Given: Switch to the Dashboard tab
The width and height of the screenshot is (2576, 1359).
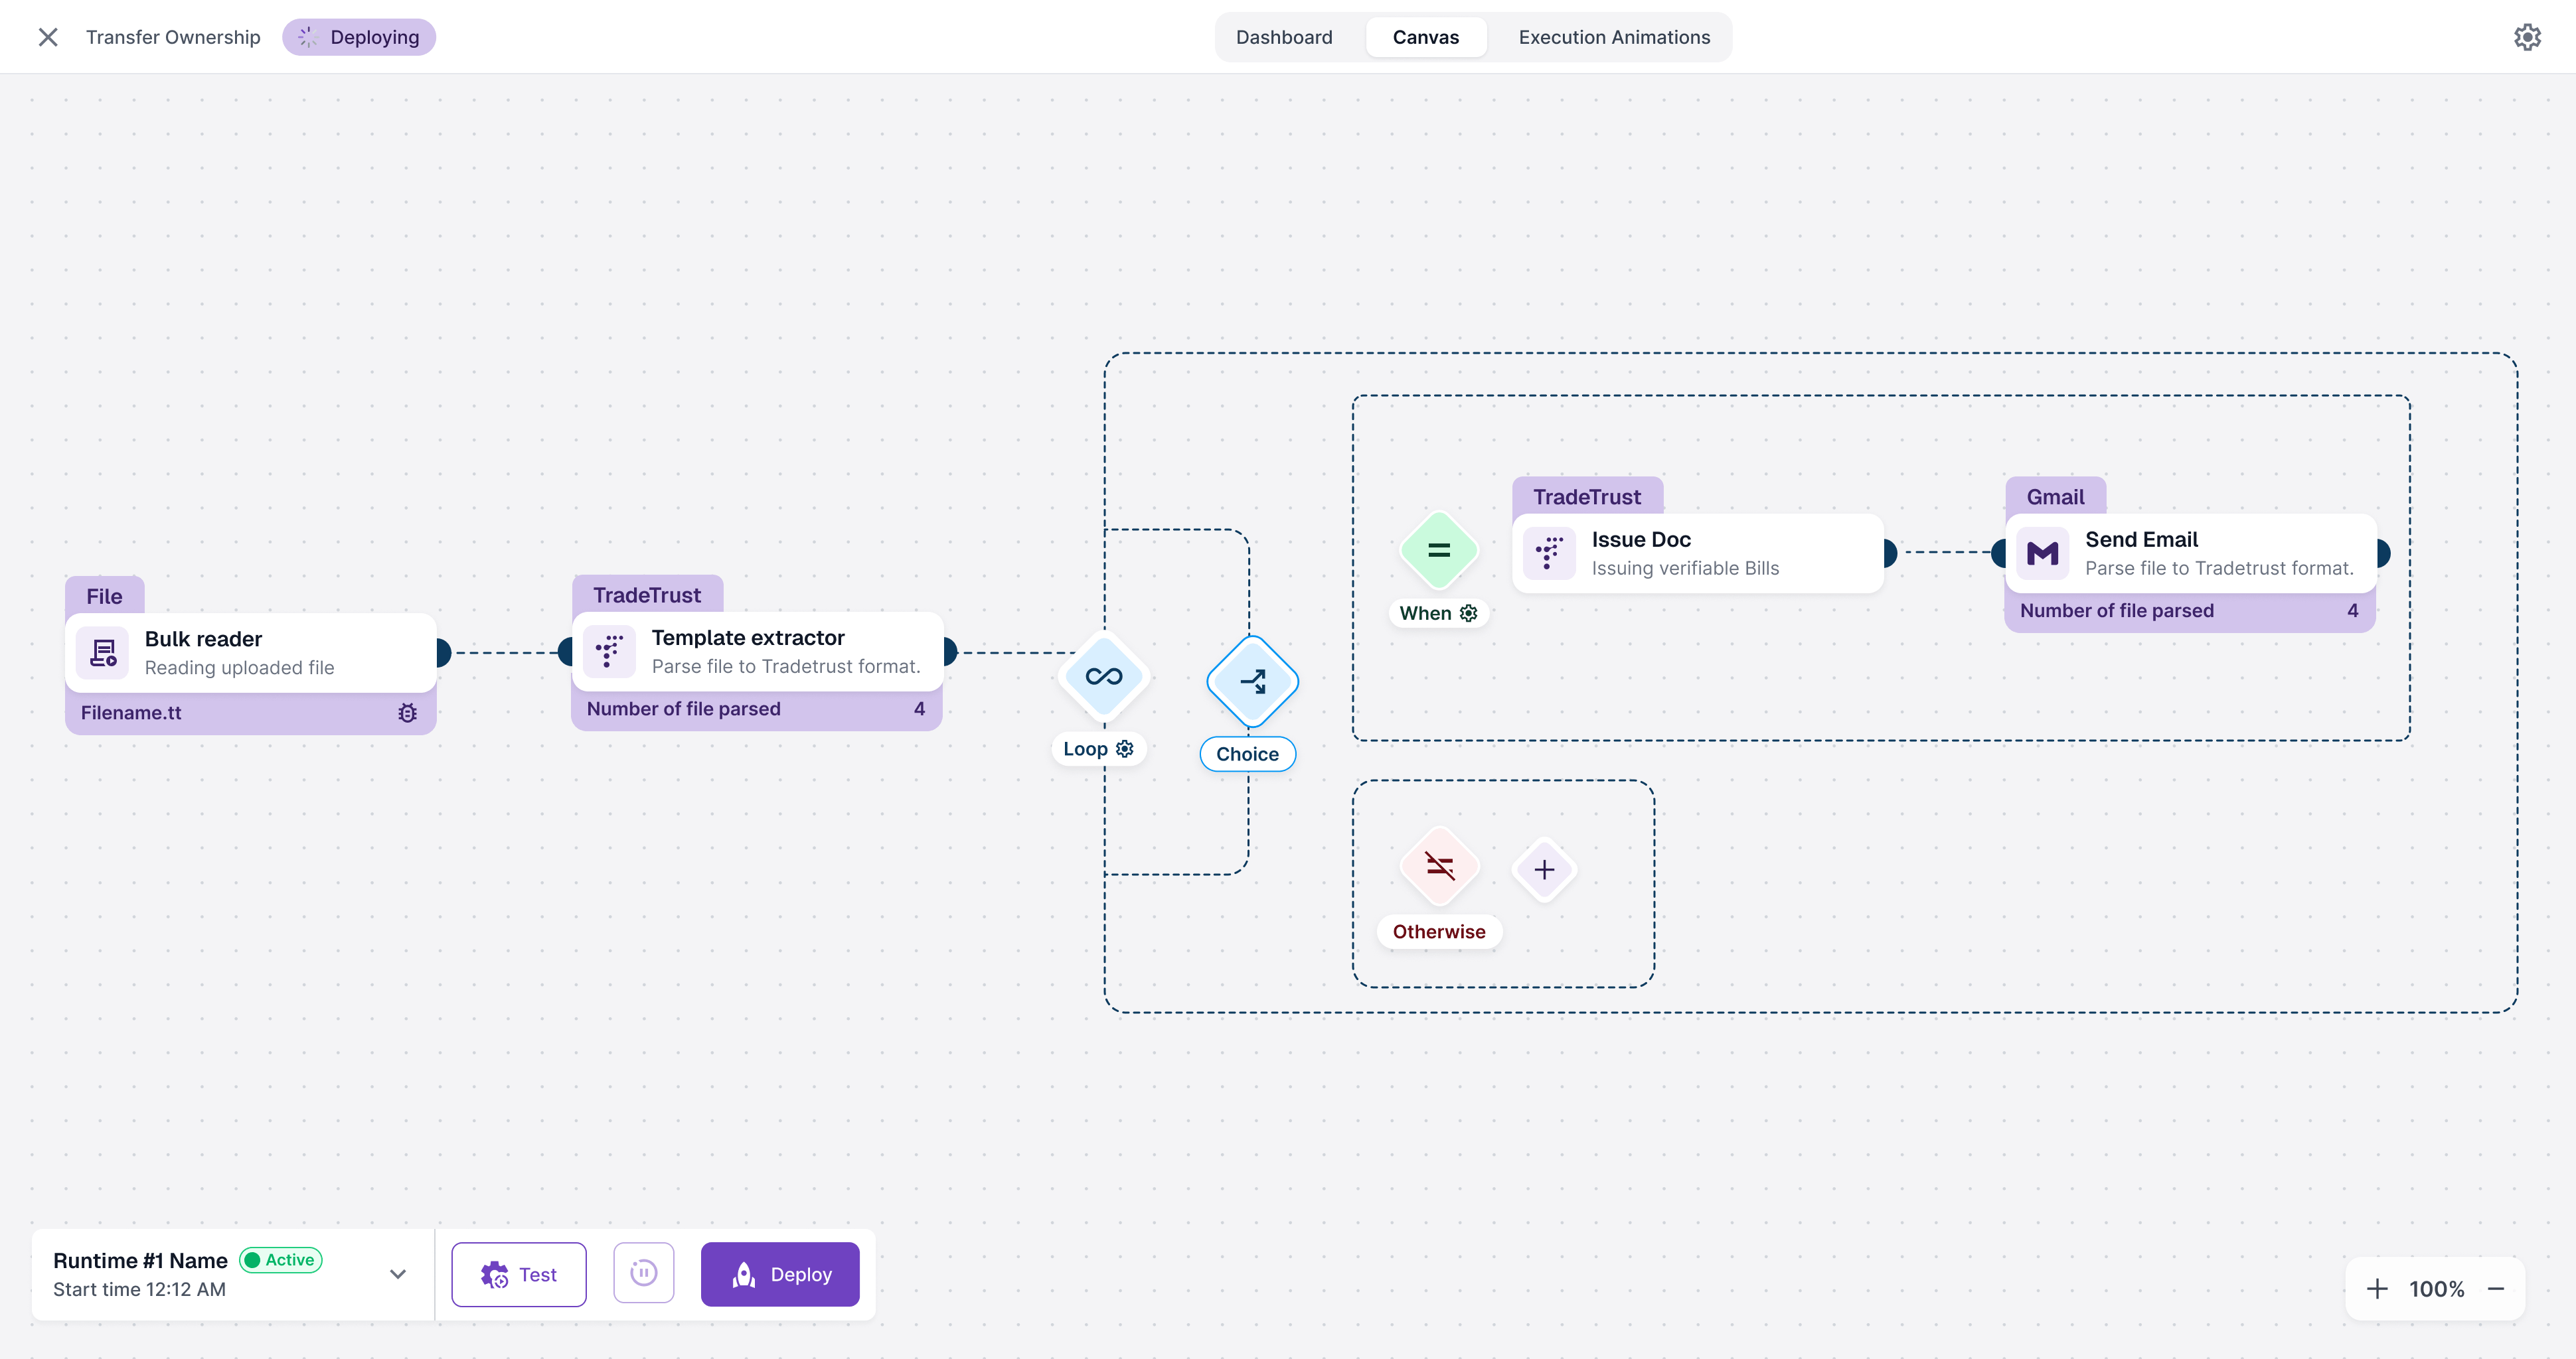Looking at the screenshot, I should click(1284, 37).
